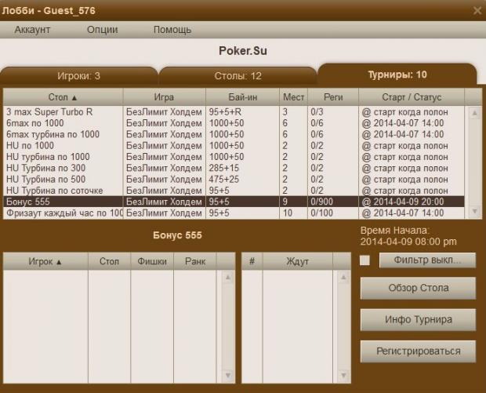This screenshot has height=393, width=486.
Task: Sort players by Фишки column header
Action: [152, 261]
